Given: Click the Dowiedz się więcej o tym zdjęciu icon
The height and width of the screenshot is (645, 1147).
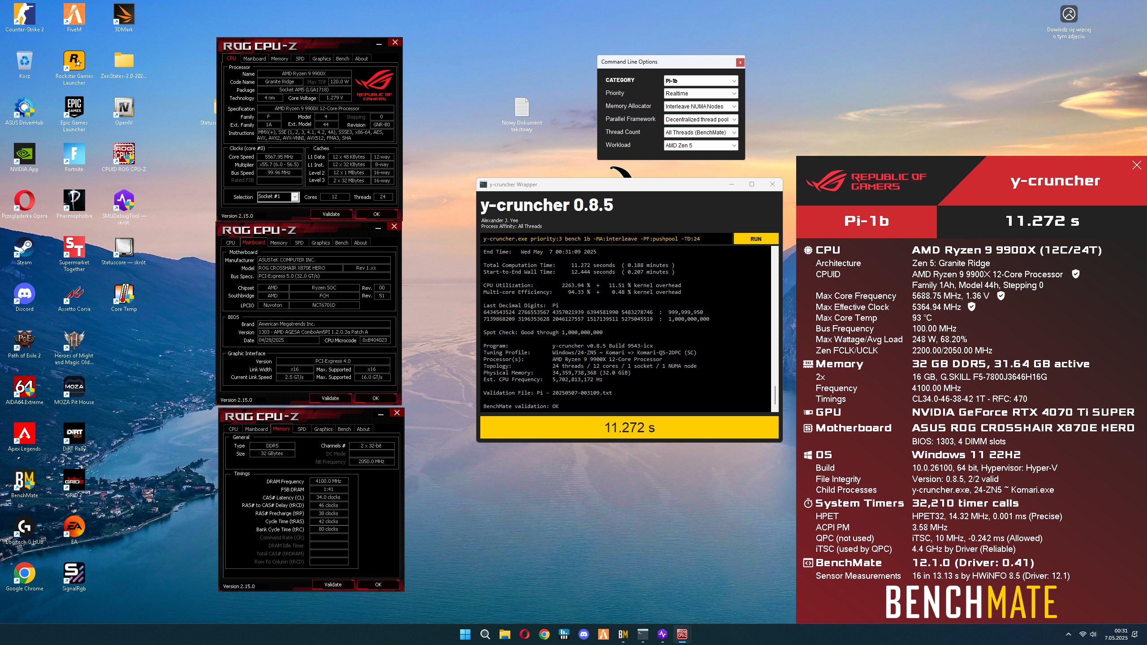Looking at the screenshot, I should click(1069, 21).
